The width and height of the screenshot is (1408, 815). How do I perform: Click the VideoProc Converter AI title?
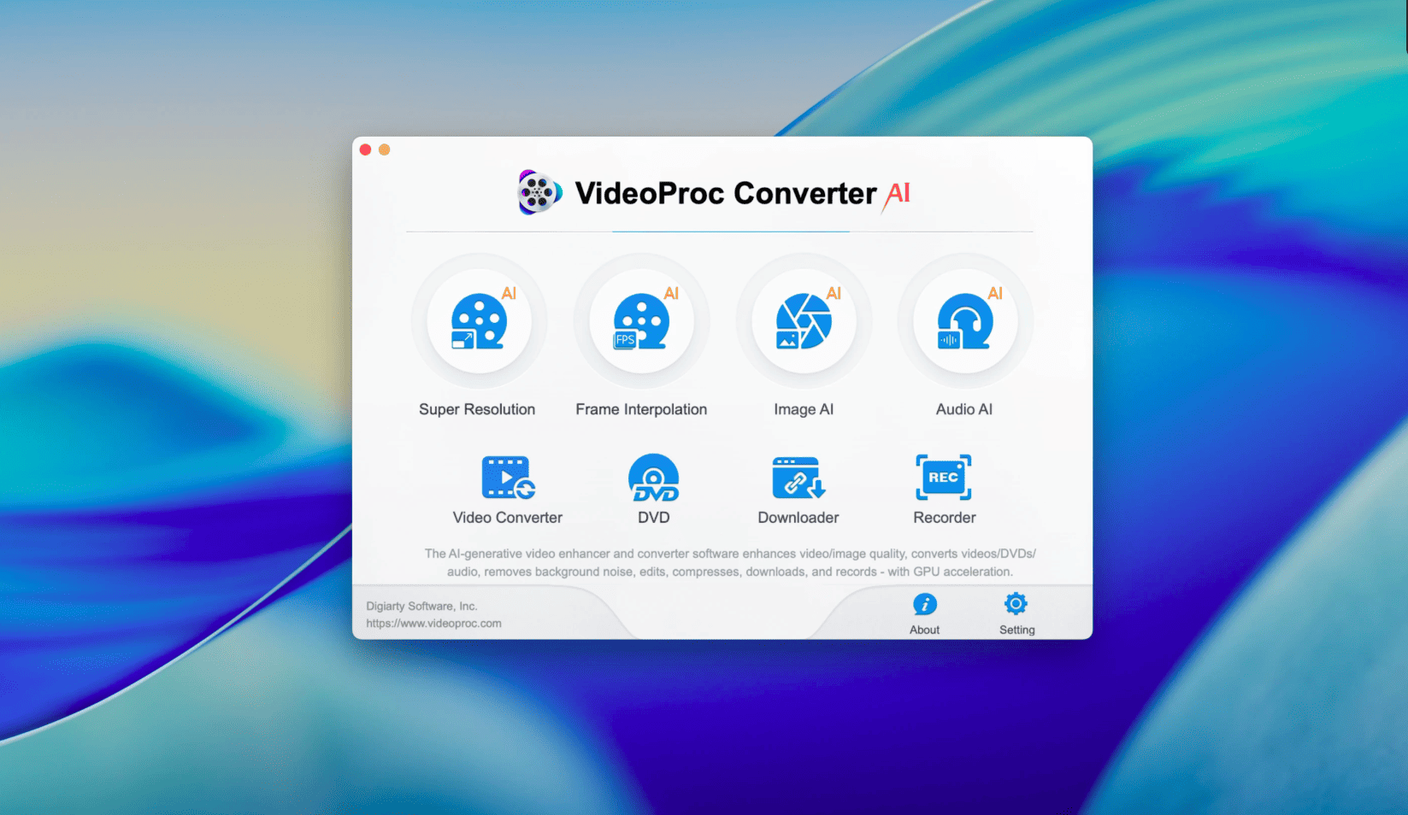pyautogui.click(x=742, y=193)
